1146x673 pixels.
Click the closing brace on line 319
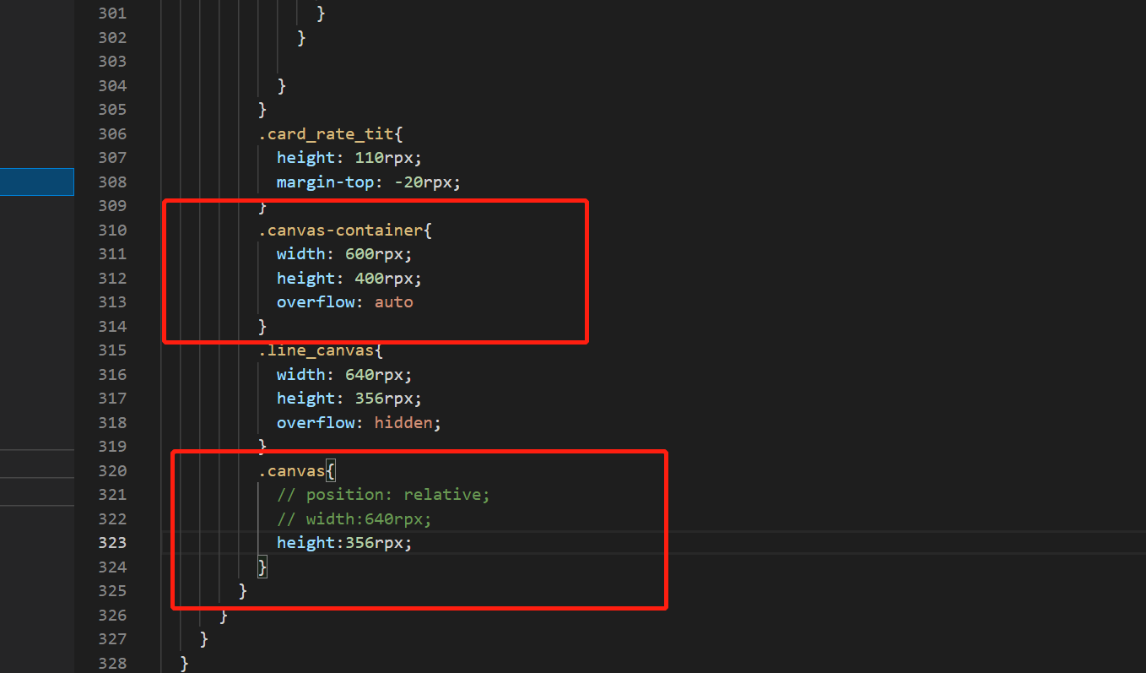[262, 446]
